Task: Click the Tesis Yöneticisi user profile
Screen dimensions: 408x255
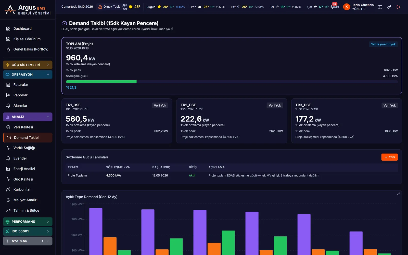Action: click(x=359, y=7)
